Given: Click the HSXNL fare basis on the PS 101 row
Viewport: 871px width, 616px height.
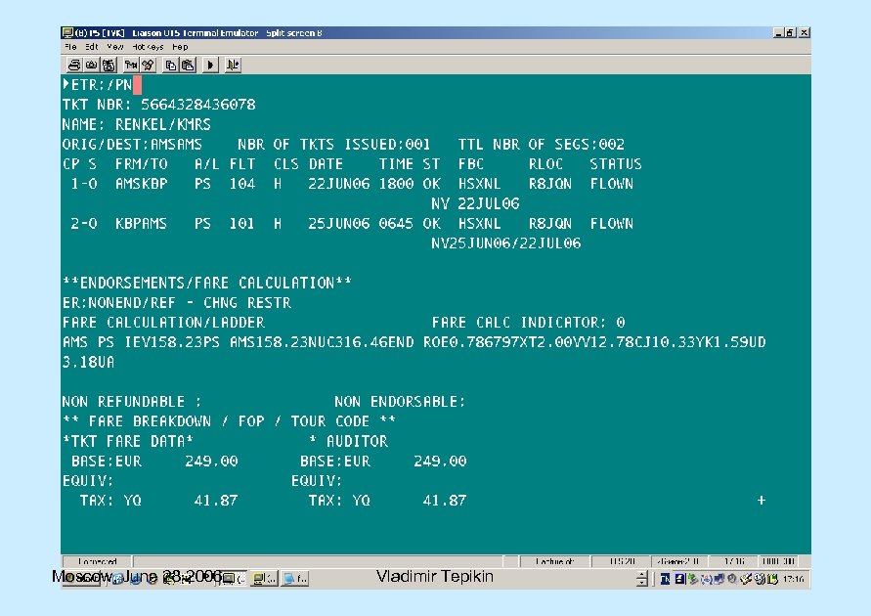Looking at the screenshot, I should click(479, 223).
